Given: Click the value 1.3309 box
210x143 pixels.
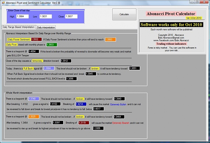Looking at the screenshot, I should [x=98, y=128].
